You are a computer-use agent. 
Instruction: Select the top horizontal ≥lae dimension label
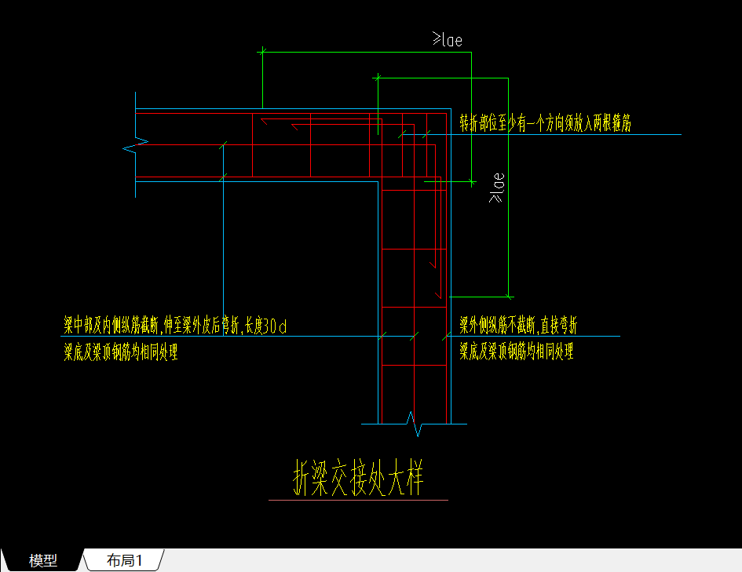pos(448,40)
